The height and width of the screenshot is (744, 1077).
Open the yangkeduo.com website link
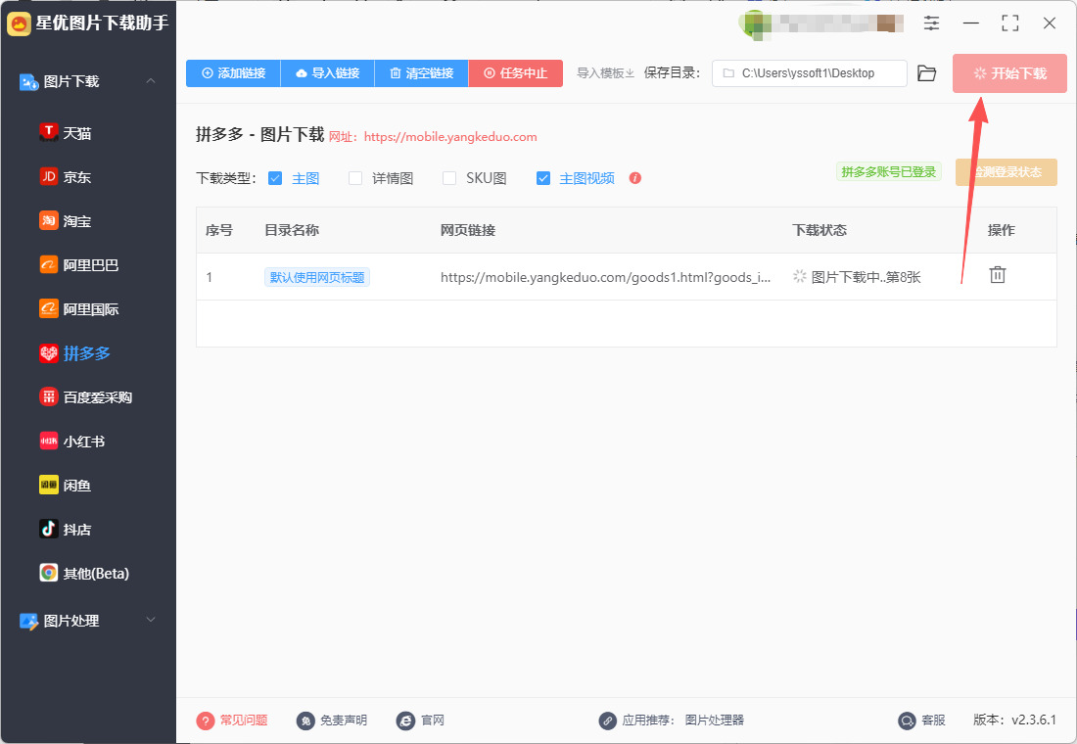(x=450, y=137)
